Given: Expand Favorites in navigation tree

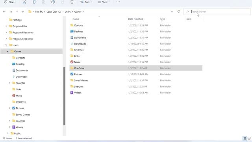Looking at the screenshot, I should coord(9,83).
